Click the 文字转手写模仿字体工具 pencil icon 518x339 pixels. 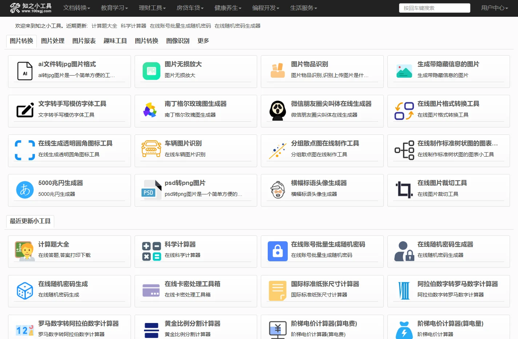[x=25, y=110]
